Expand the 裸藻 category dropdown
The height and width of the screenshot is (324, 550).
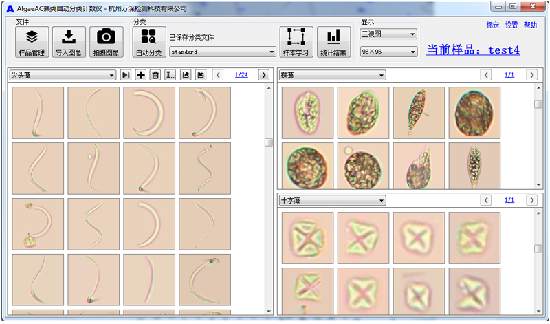pos(332,75)
